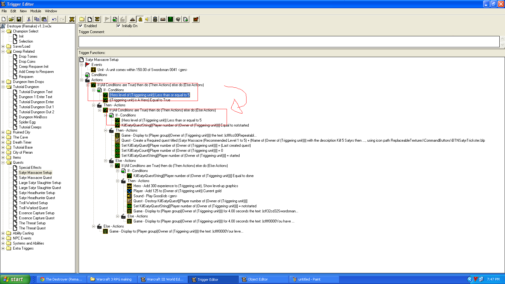Toggle the Initially On checkbox
505x284 pixels.
pyautogui.click(x=118, y=26)
